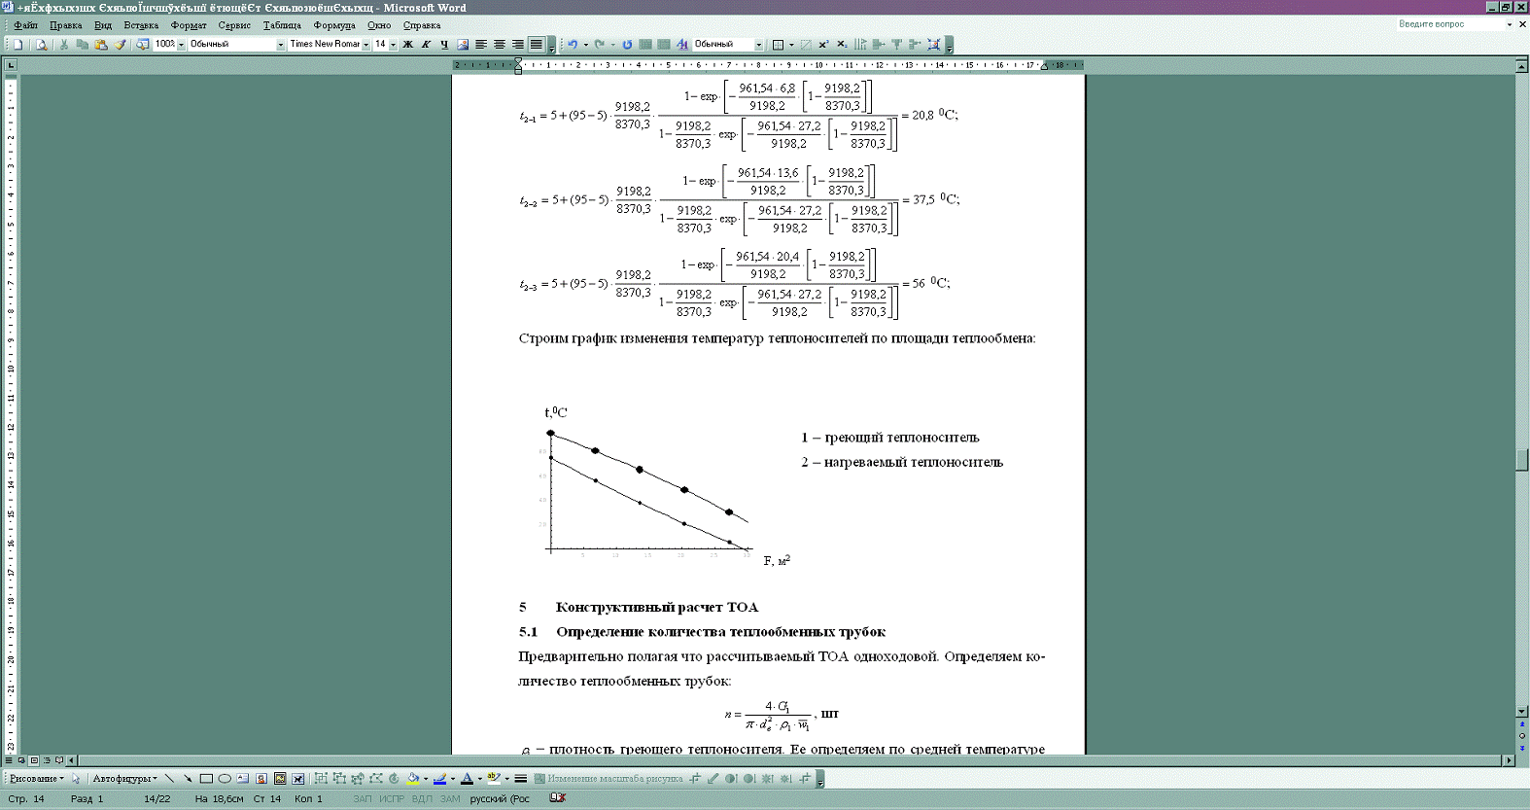The image size is (1530, 810).
Task: Open the font size 14 dropdown
Action: pos(393,45)
